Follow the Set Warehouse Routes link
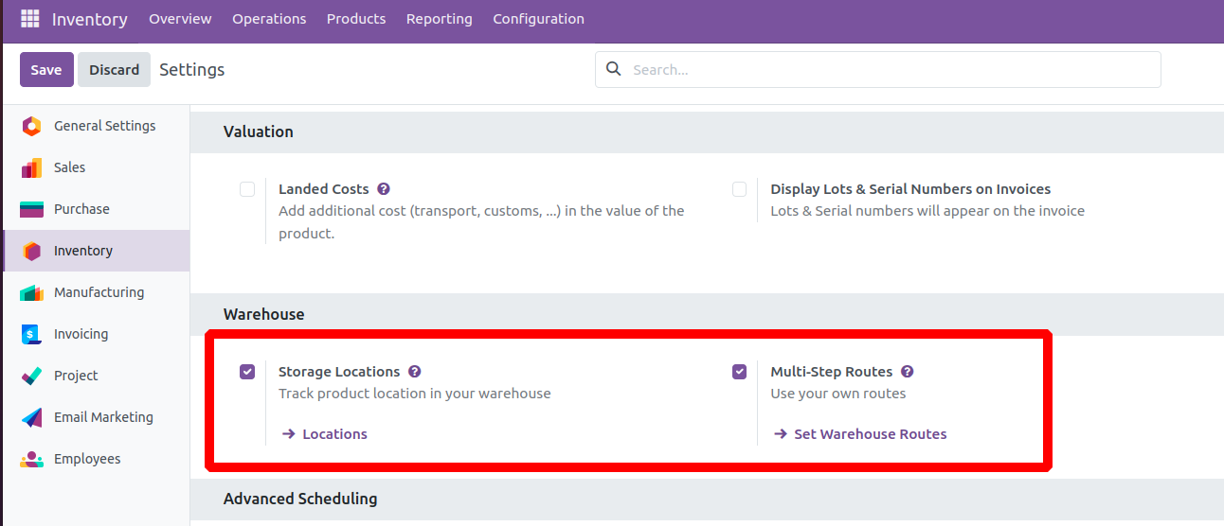Viewport: 1224px width, 526px height. pos(860,434)
